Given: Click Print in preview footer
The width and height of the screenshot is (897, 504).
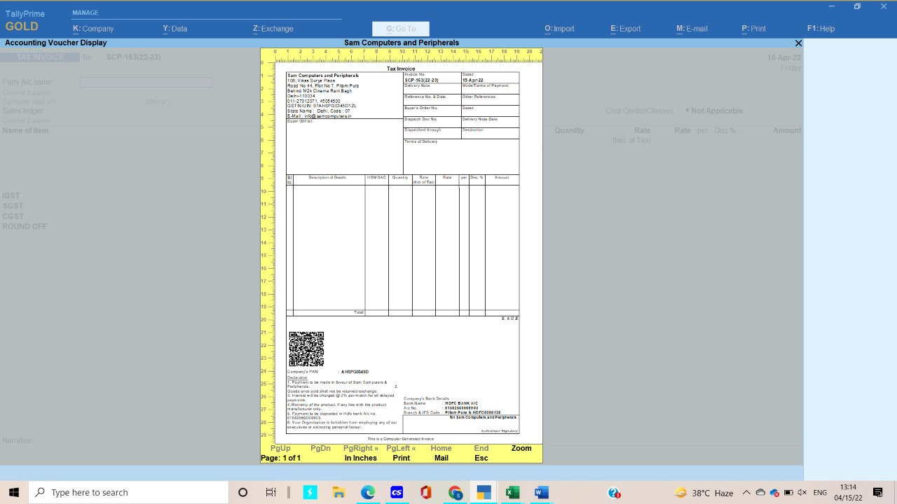Looking at the screenshot, I should 401,458.
